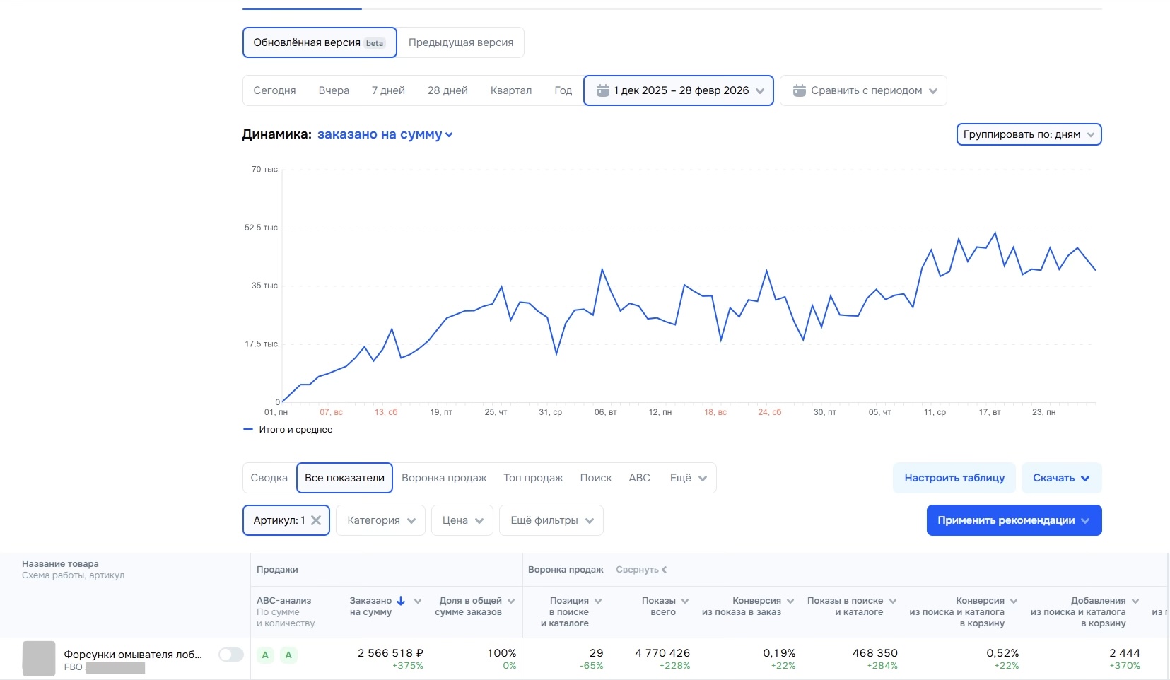Image resolution: width=1170 pixels, height=680 pixels.
Task: Switch to the Обновлённая версия beta tab
Action: [320, 42]
